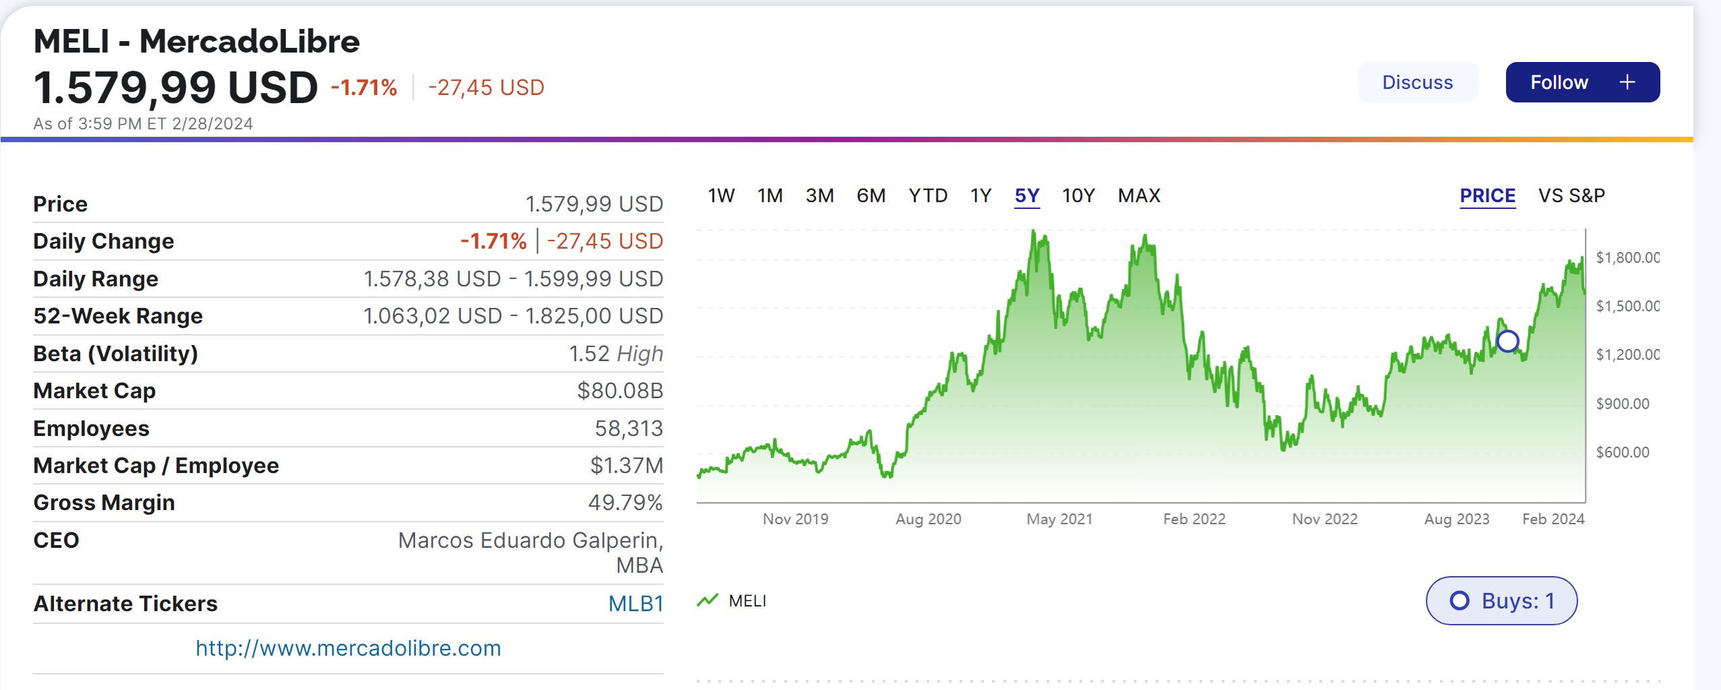The height and width of the screenshot is (690, 1721).
Task: Click the May 2021 axis label
Action: tap(1059, 519)
